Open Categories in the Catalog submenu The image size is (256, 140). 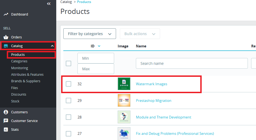(x=19, y=61)
